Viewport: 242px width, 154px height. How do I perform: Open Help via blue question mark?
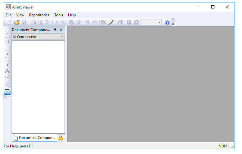click(167, 22)
